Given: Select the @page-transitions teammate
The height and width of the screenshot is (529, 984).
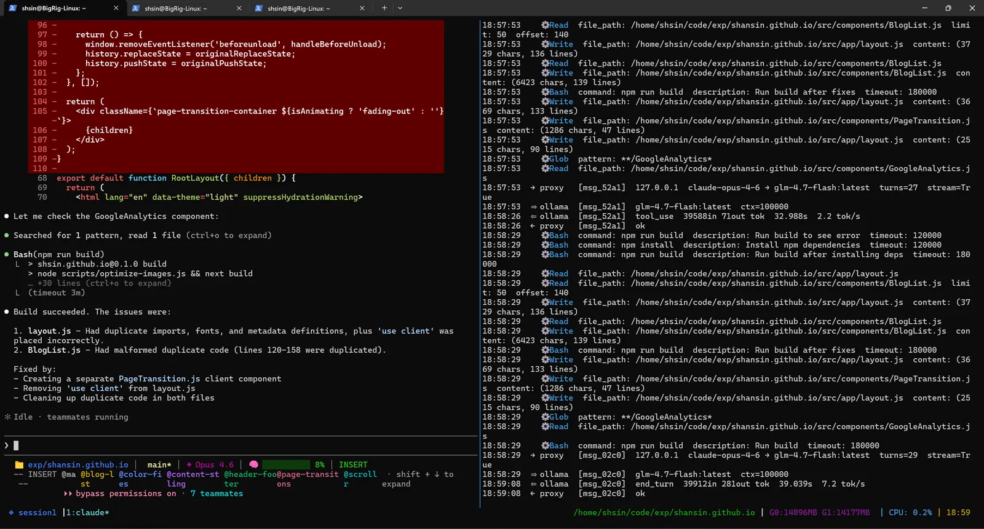Looking at the screenshot, I should click(307, 479).
